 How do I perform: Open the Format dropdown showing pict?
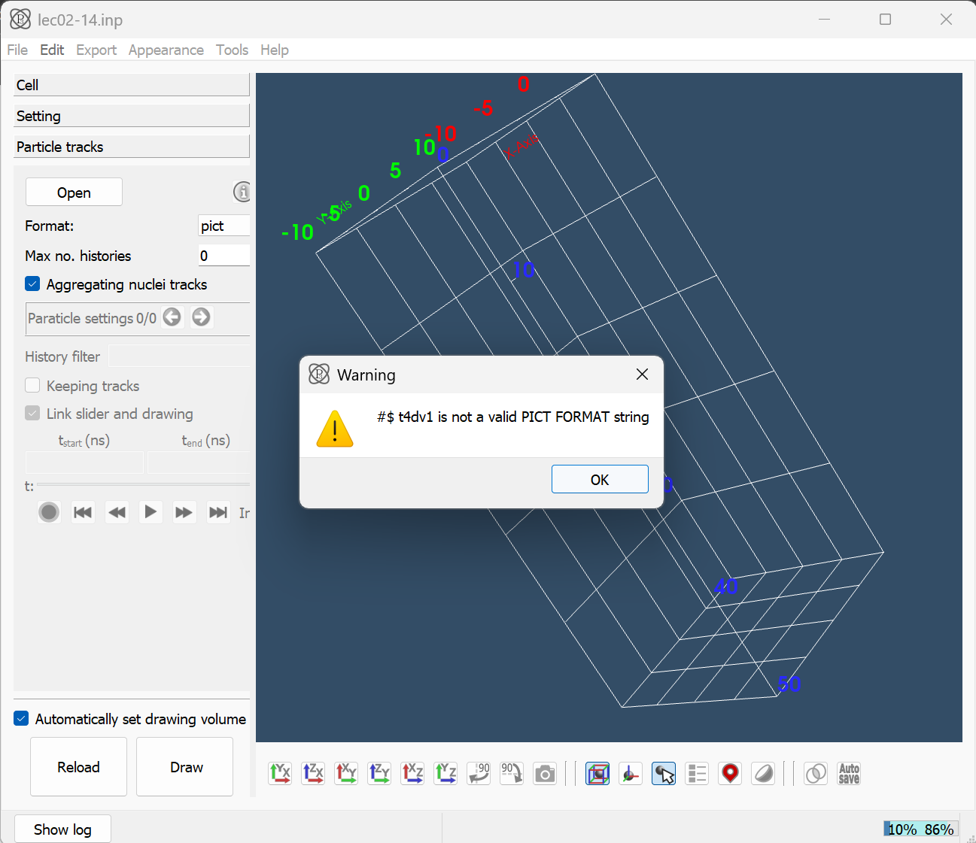[224, 226]
